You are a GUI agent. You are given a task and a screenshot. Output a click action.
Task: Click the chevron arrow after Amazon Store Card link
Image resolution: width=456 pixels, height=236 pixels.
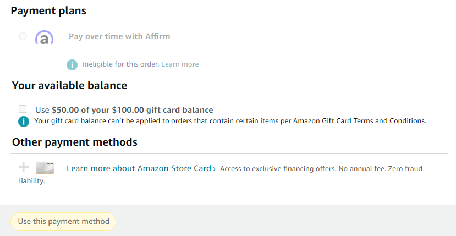click(215, 169)
